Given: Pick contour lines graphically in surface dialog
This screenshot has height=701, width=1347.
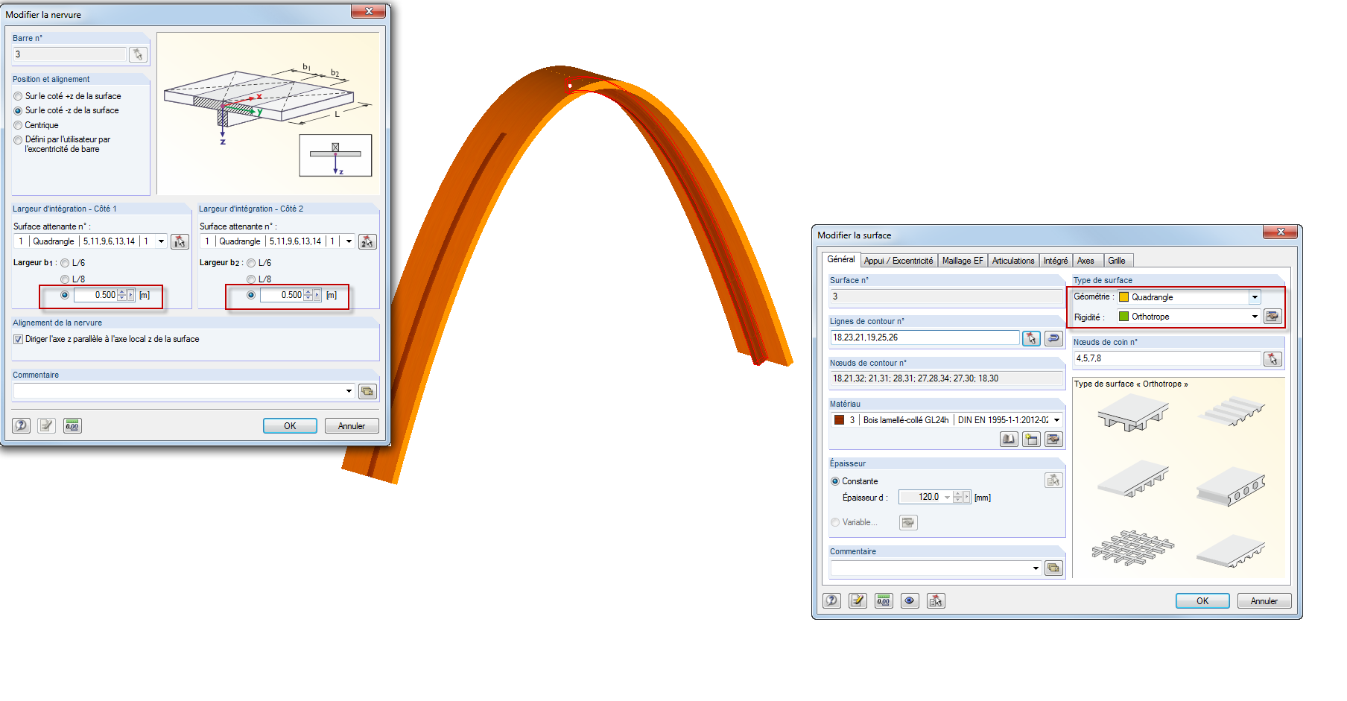Looking at the screenshot, I should [1031, 338].
